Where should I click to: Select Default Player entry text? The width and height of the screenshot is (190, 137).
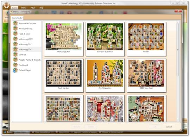(25, 70)
